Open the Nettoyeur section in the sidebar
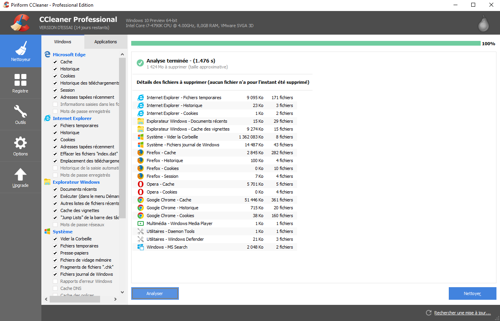The height and width of the screenshot is (321, 500). [x=20, y=51]
